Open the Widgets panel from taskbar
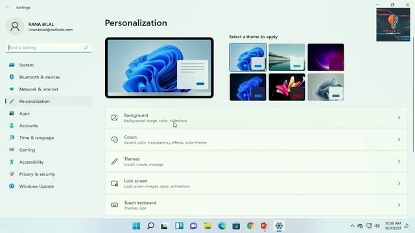 click(179, 226)
